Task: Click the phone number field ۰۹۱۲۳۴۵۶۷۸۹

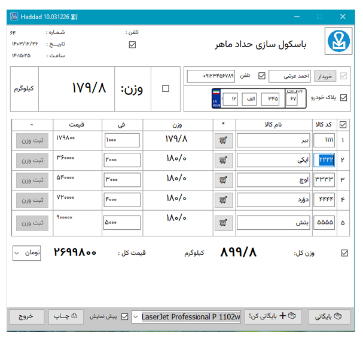Action: pos(211,76)
